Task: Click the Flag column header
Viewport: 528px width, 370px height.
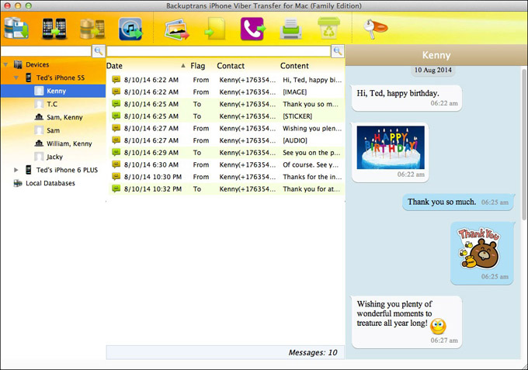Action: pyautogui.click(x=197, y=66)
